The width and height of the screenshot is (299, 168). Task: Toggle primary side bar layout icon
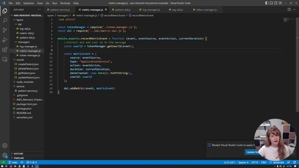[267, 3]
